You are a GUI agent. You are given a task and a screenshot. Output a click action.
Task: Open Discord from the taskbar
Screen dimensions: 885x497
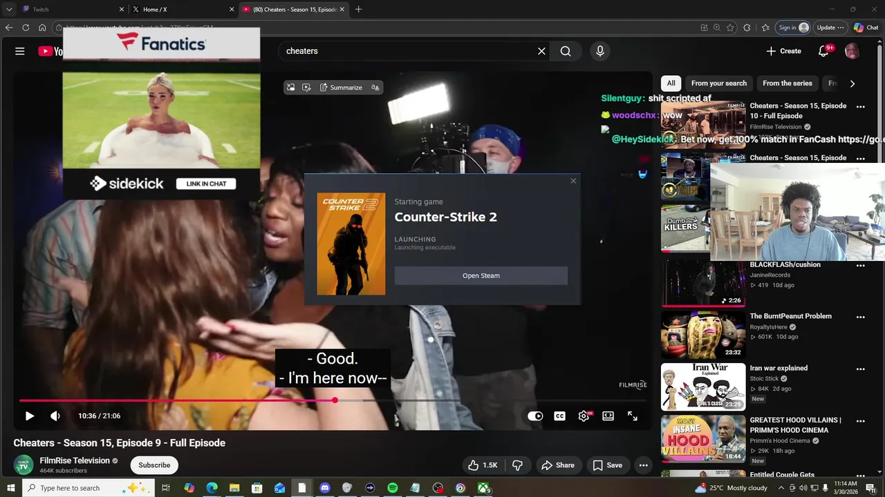tap(325, 488)
